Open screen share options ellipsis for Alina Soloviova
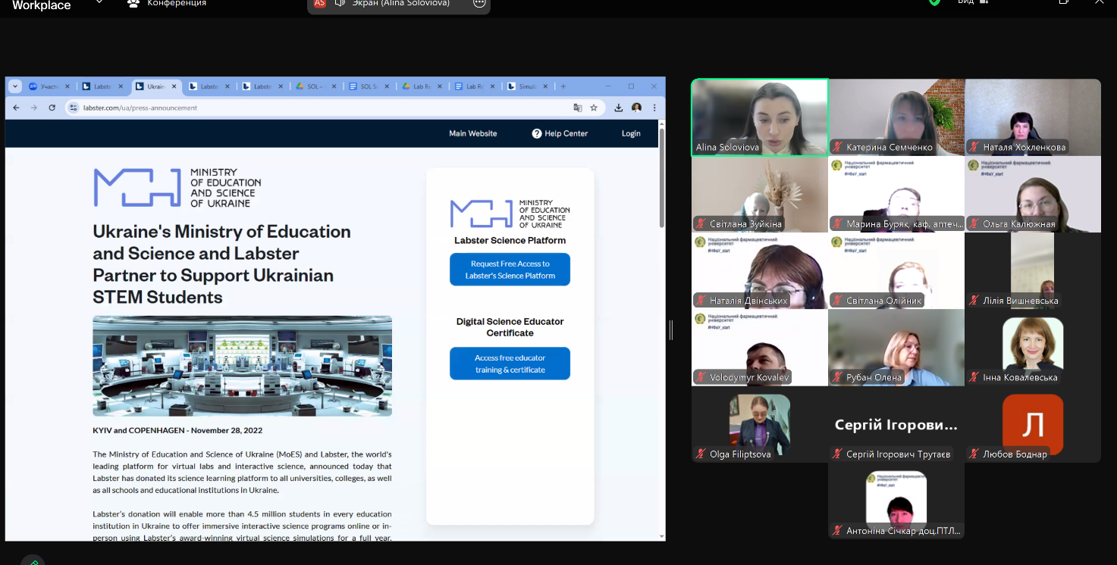Screen dimensions: 1117x565 coord(479,3)
